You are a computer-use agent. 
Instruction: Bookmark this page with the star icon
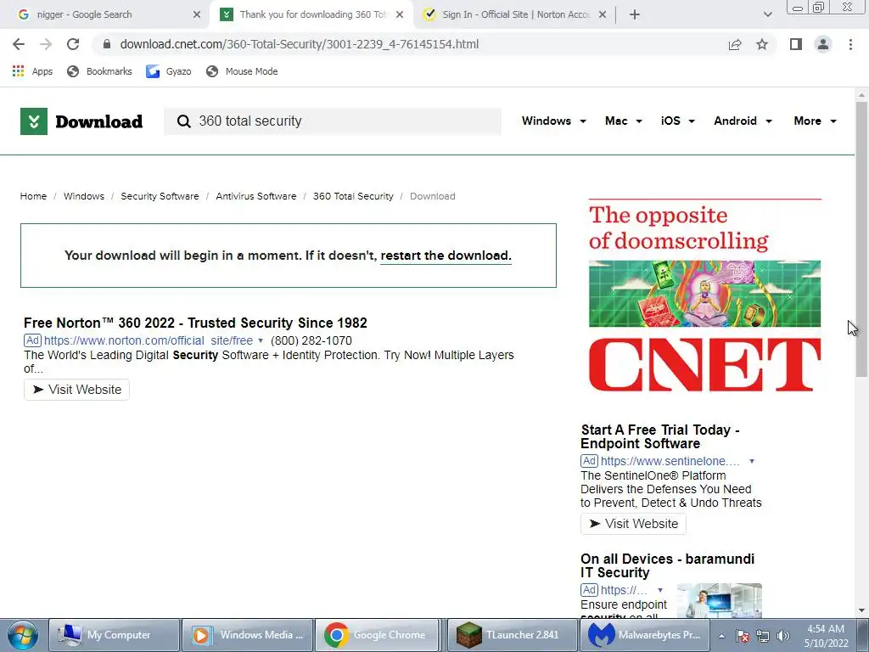[x=762, y=44]
